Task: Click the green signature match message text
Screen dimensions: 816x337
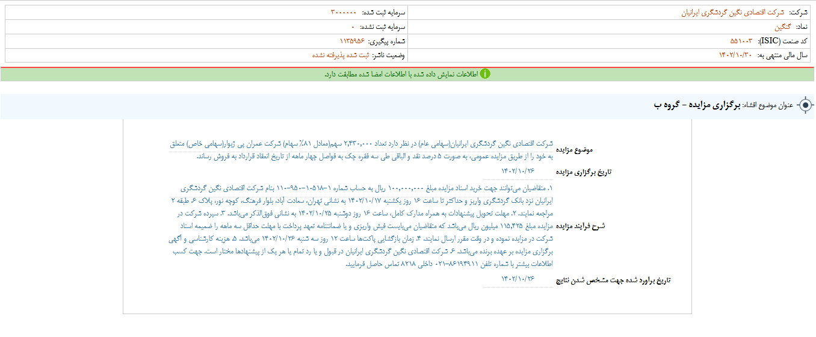Action: point(400,74)
